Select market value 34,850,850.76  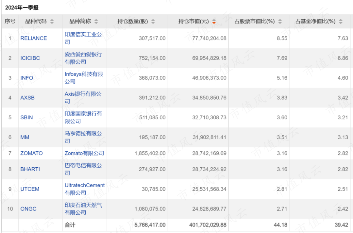tap(210, 98)
